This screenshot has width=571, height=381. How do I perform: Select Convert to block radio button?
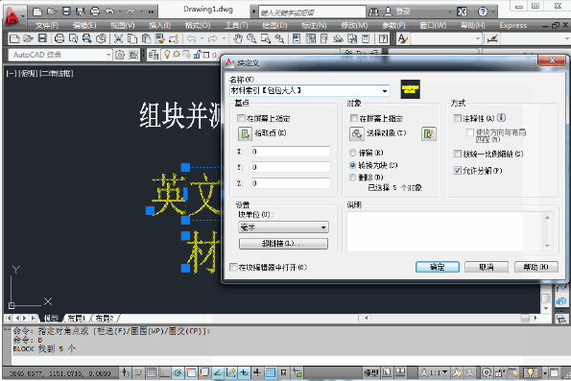point(352,165)
